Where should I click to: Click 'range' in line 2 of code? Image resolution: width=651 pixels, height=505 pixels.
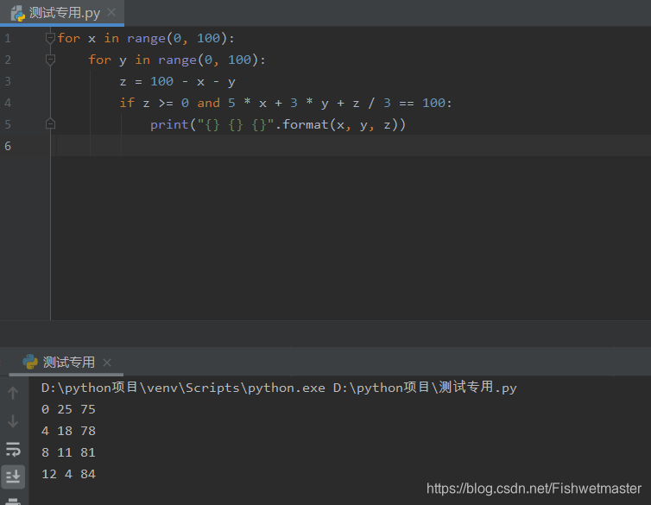tap(177, 60)
